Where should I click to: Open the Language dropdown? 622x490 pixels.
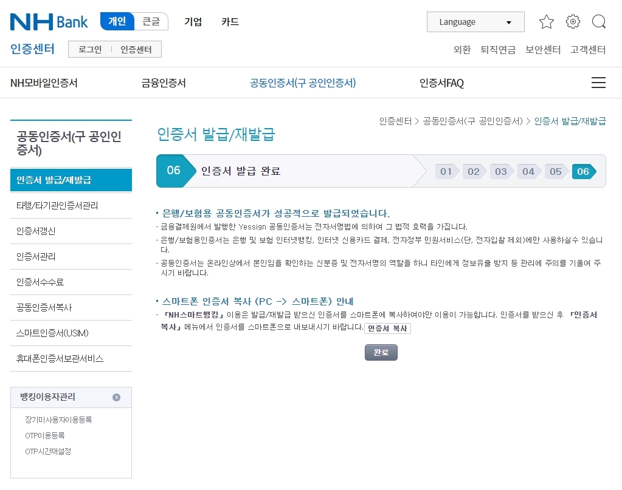click(475, 21)
